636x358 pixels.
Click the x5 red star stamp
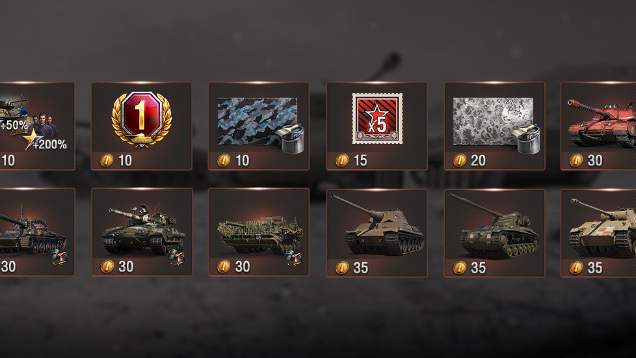(x=377, y=118)
